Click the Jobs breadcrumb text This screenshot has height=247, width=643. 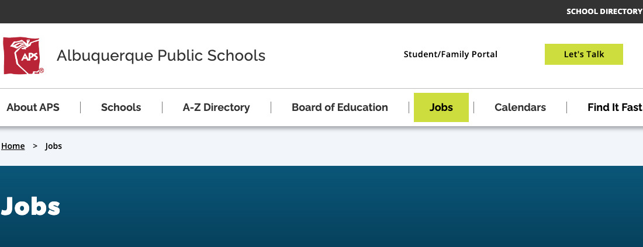[x=53, y=146]
